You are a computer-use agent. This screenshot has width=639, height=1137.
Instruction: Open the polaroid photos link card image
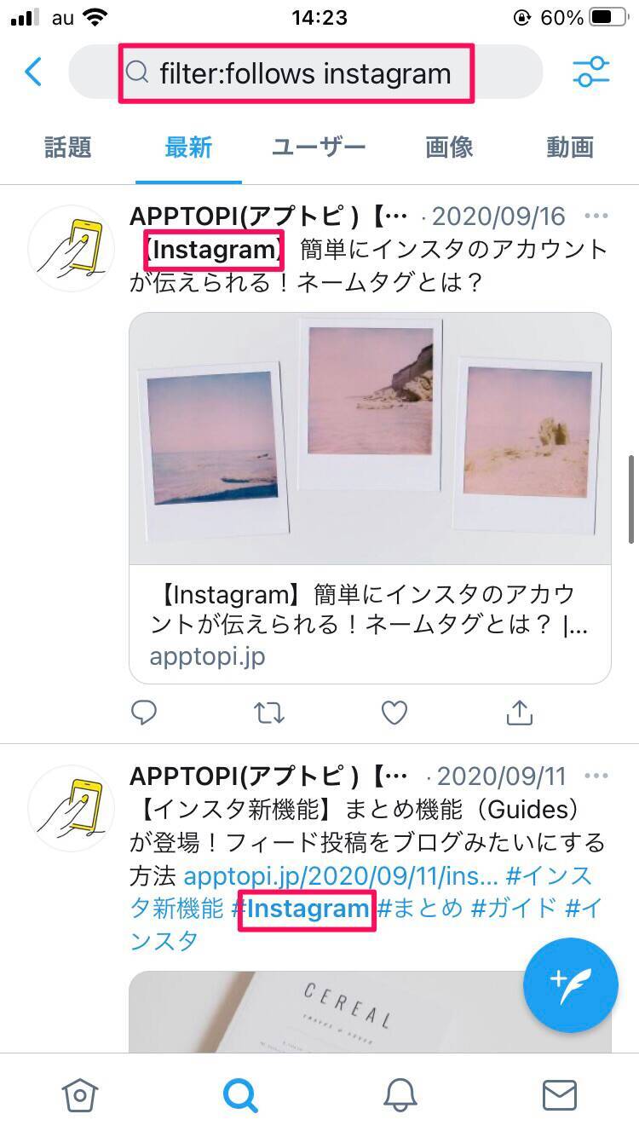coord(370,438)
